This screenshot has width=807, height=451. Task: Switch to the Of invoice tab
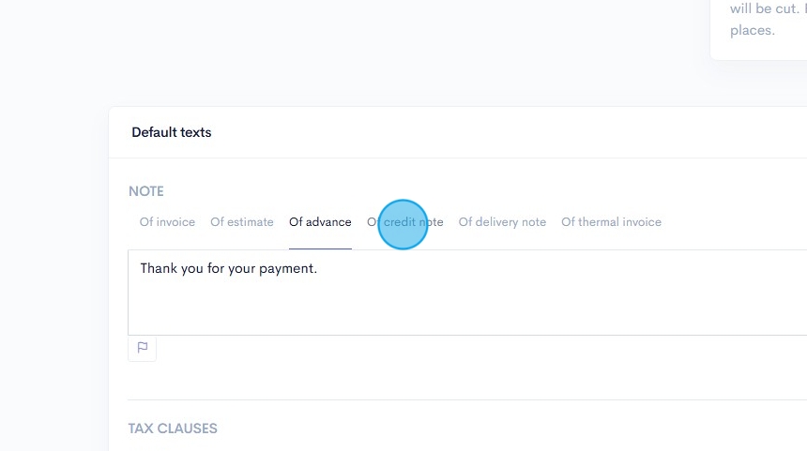click(x=167, y=222)
